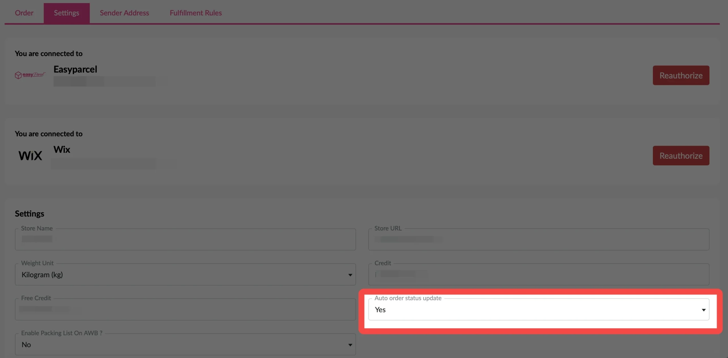Screen dimensions: 728x358
Task: Click the Easyparcel logo icon
Action: [x=30, y=75]
